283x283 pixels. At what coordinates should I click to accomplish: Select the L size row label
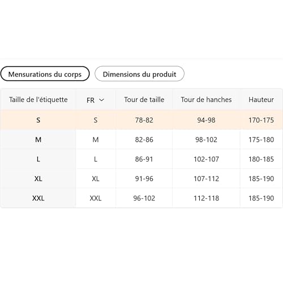coord(38,159)
